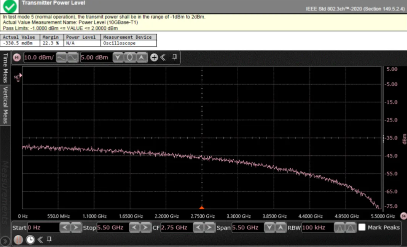
Task: Collapse the bottom toolbar with the double chevron
Action: tap(40, 239)
